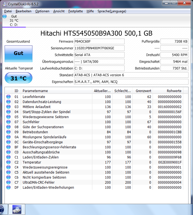Click status orb for Aktuell ausstehende Sektoren
The height and width of the screenshot is (215, 193).
(x=8, y=172)
